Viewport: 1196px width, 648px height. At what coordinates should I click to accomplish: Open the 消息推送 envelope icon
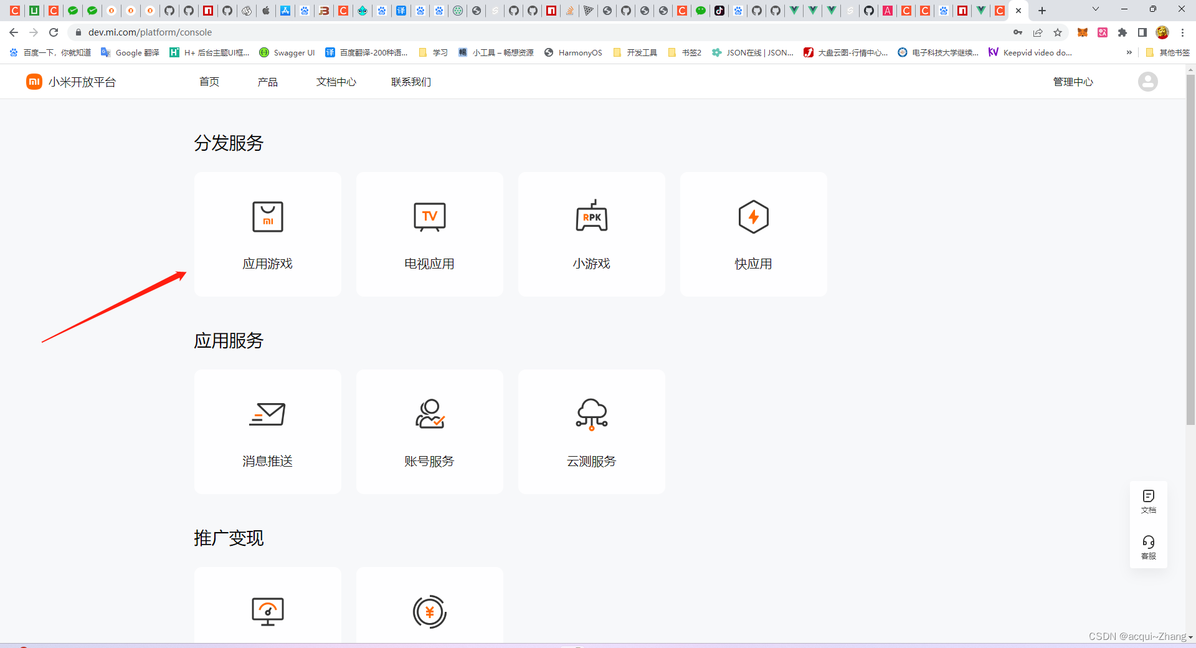[268, 414]
